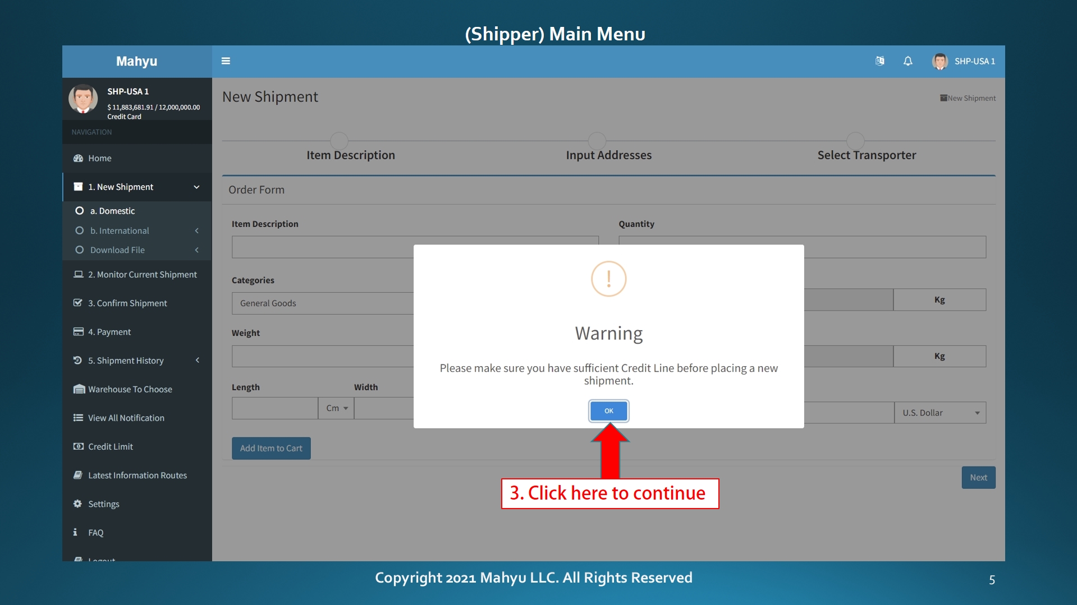Open notifications bell icon
The image size is (1077, 605).
pos(908,61)
